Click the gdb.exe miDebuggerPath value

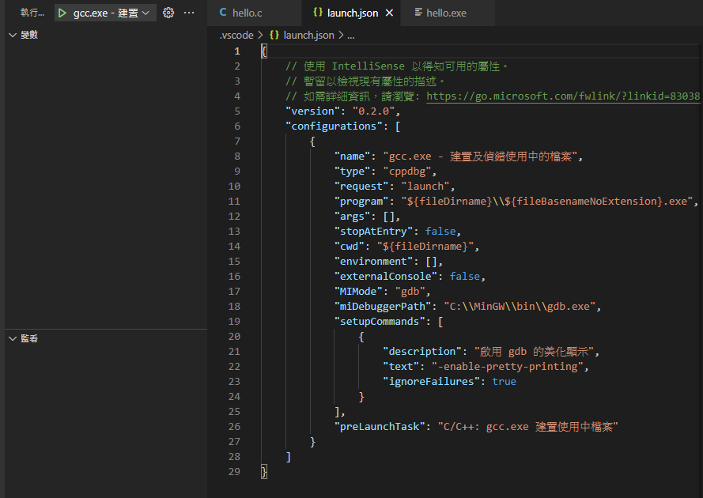click(520, 307)
